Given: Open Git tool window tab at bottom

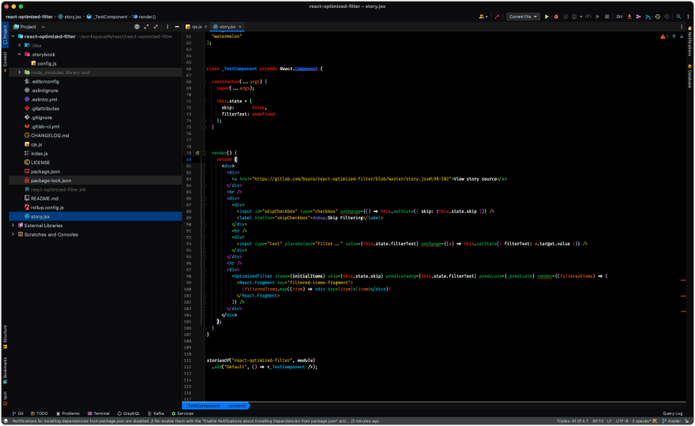Looking at the screenshot, I should (x=17, y=413).
